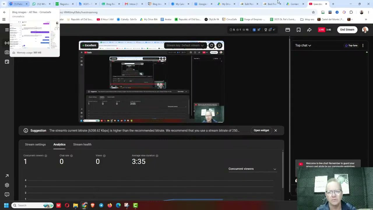
Task: Dismiss the bitrate suggestion banner
Action: 275,130
